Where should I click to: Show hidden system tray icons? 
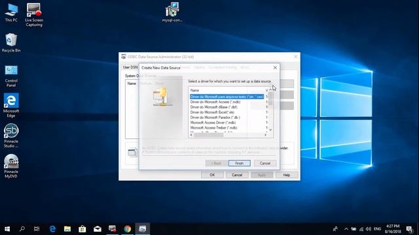pos(346,229)
